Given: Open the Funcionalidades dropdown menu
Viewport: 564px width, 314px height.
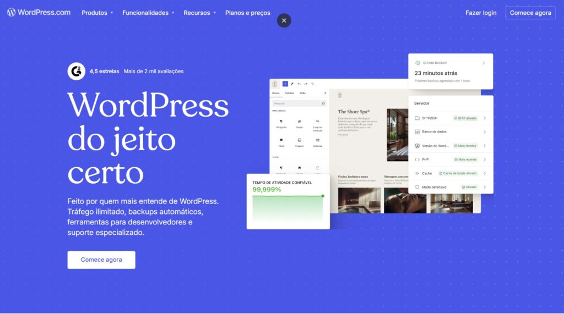Looking at the screenshot, I should pos(148,13).
